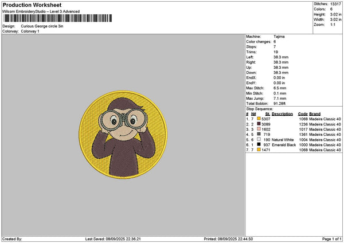Click the 'Right:' extent label
Screen dimensions: 344x243
251,62
